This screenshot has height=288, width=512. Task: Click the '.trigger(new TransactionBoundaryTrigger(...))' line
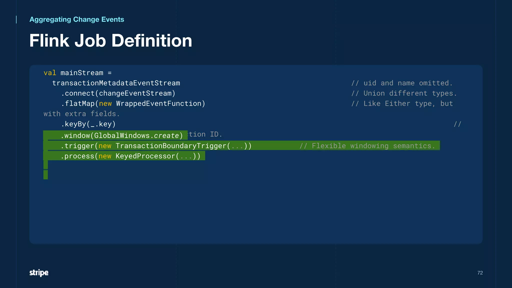coord(156,146)
